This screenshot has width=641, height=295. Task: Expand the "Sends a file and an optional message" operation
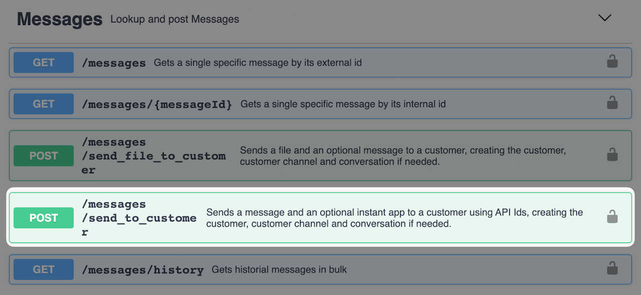pyautogui.click(x=403, y=156)
